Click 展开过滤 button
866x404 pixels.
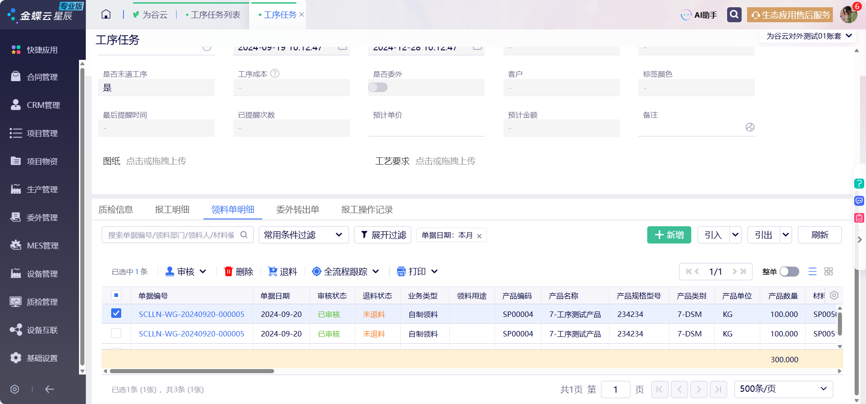point(383,235)
